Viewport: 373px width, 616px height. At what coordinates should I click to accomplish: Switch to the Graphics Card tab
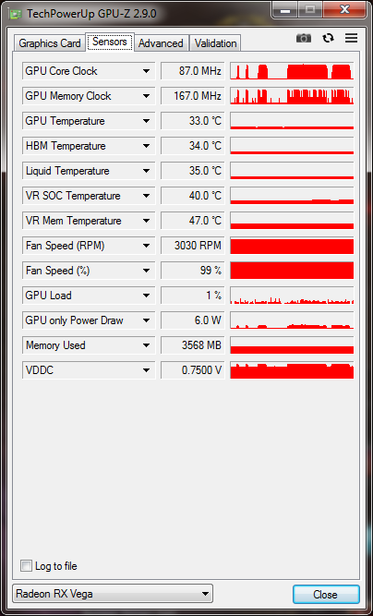pyautogui.click(x=50, y=42)
